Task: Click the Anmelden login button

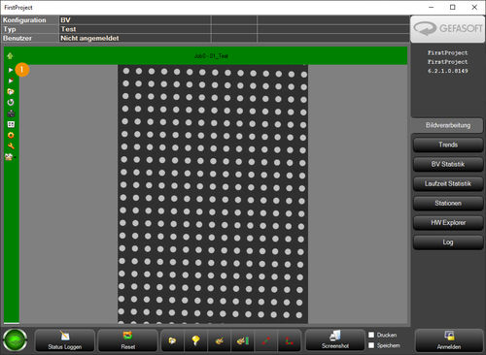Action: tap(449, 340)
